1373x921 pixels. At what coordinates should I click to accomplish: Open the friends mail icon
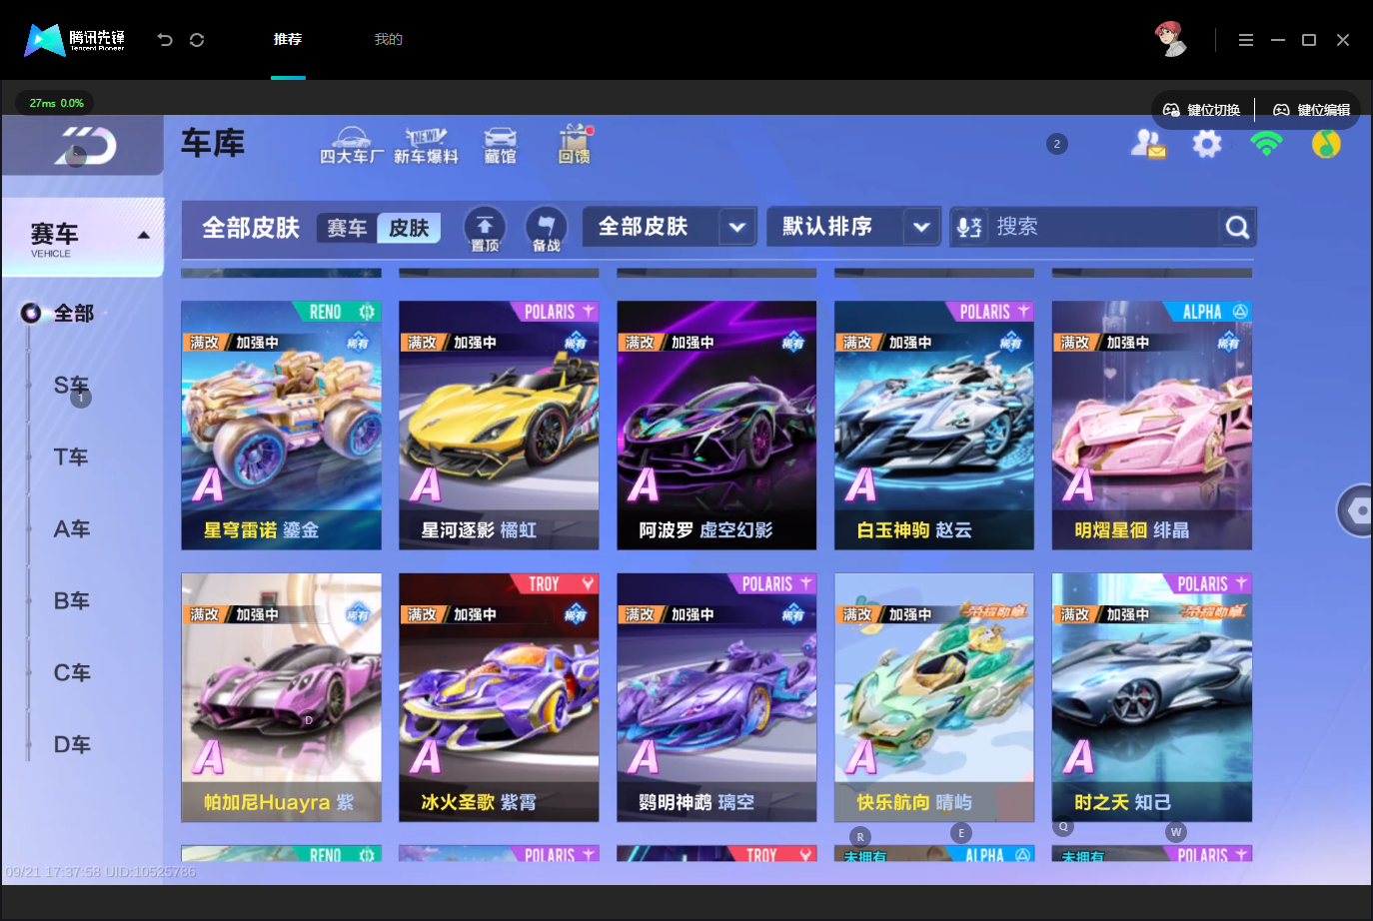click(x=1148, y=145)
